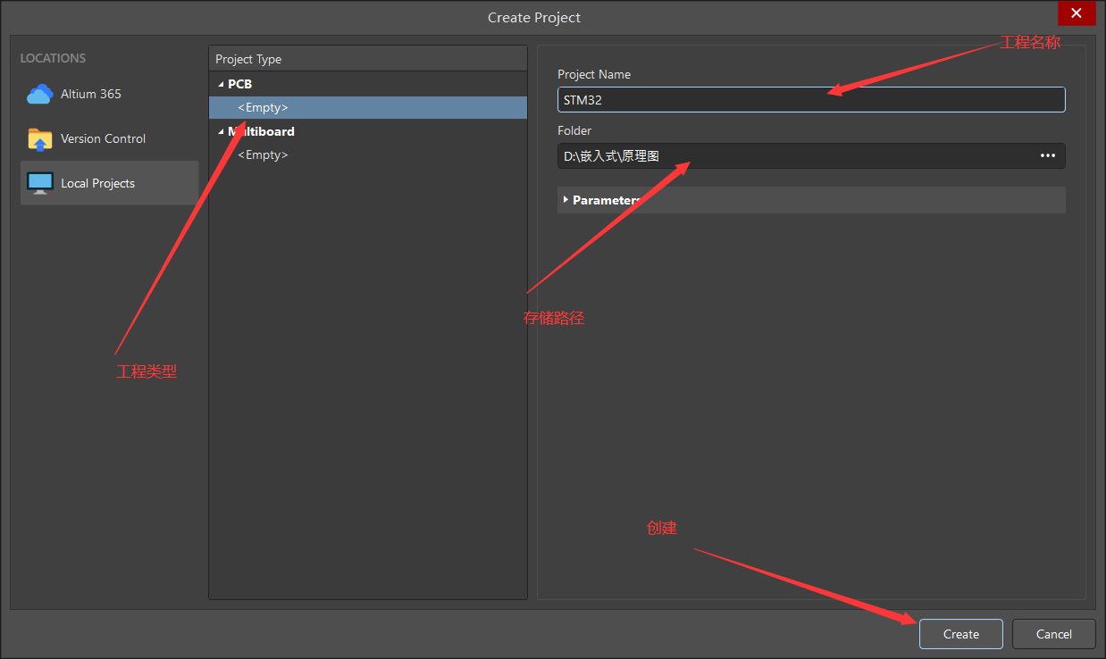This screenshot has width=1106, height=659.
Task: Expand the Parameters section
Action: point(811,200)
